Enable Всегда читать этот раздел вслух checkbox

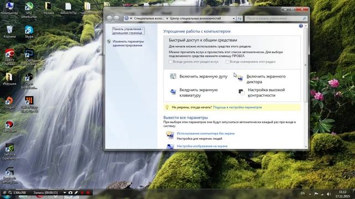tap(170, 62)
